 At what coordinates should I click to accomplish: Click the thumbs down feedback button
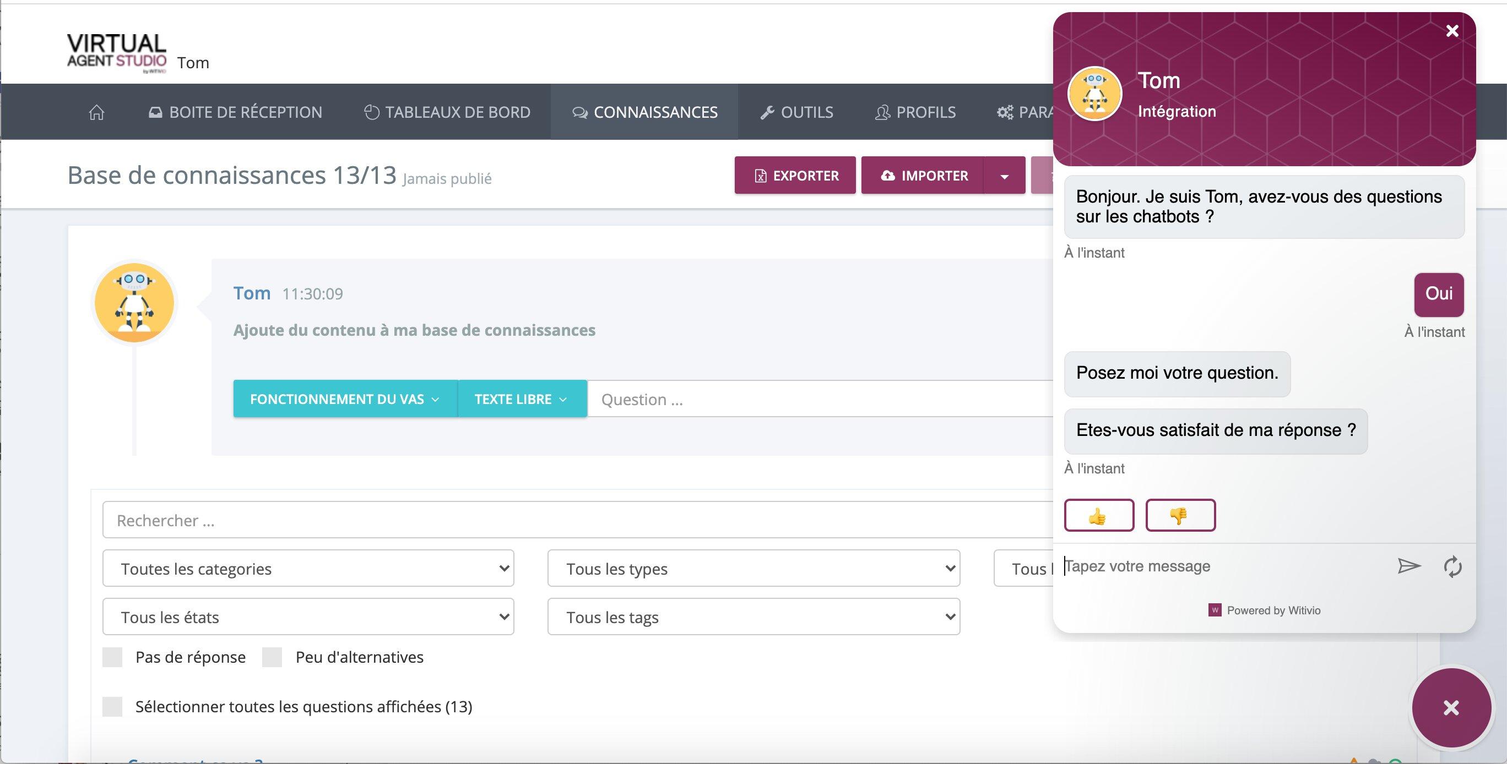coord(1180,515)
